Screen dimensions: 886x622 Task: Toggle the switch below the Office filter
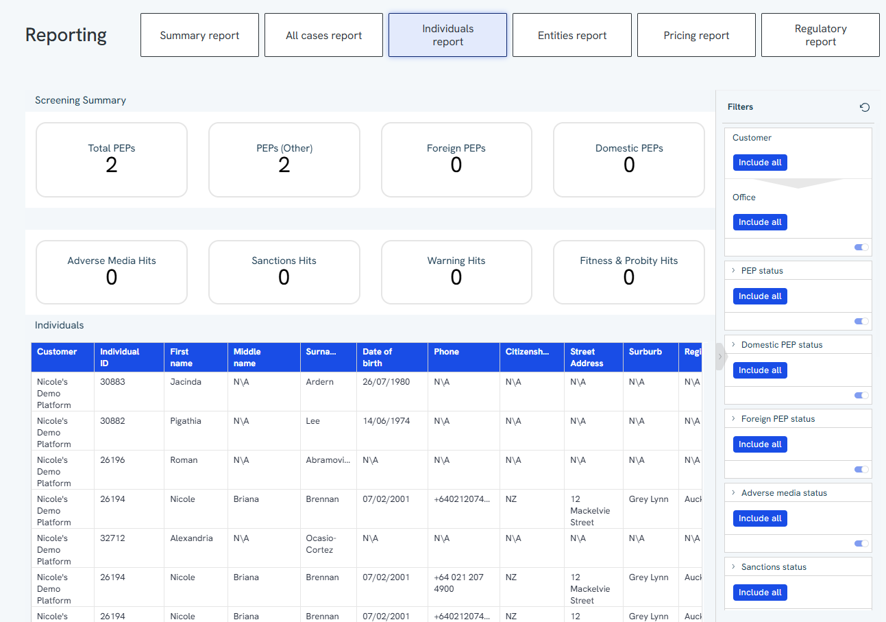tap(861, 248)
